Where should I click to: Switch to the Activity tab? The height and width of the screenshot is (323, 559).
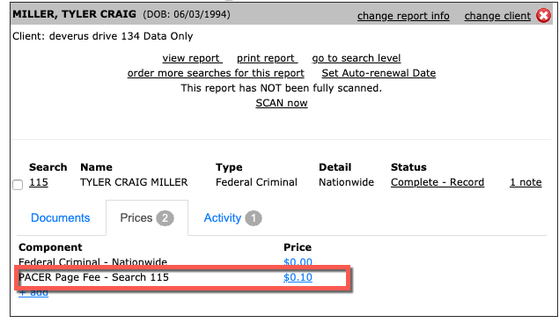point(232,218)
